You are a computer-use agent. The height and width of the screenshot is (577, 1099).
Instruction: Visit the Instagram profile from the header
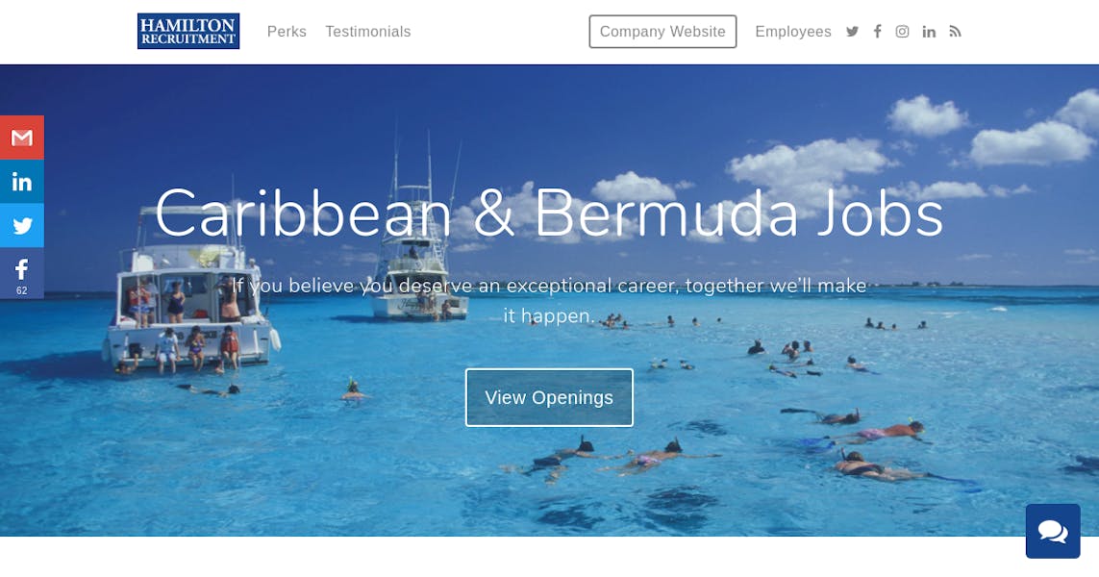pyautogui.click(x=902, y=32)
